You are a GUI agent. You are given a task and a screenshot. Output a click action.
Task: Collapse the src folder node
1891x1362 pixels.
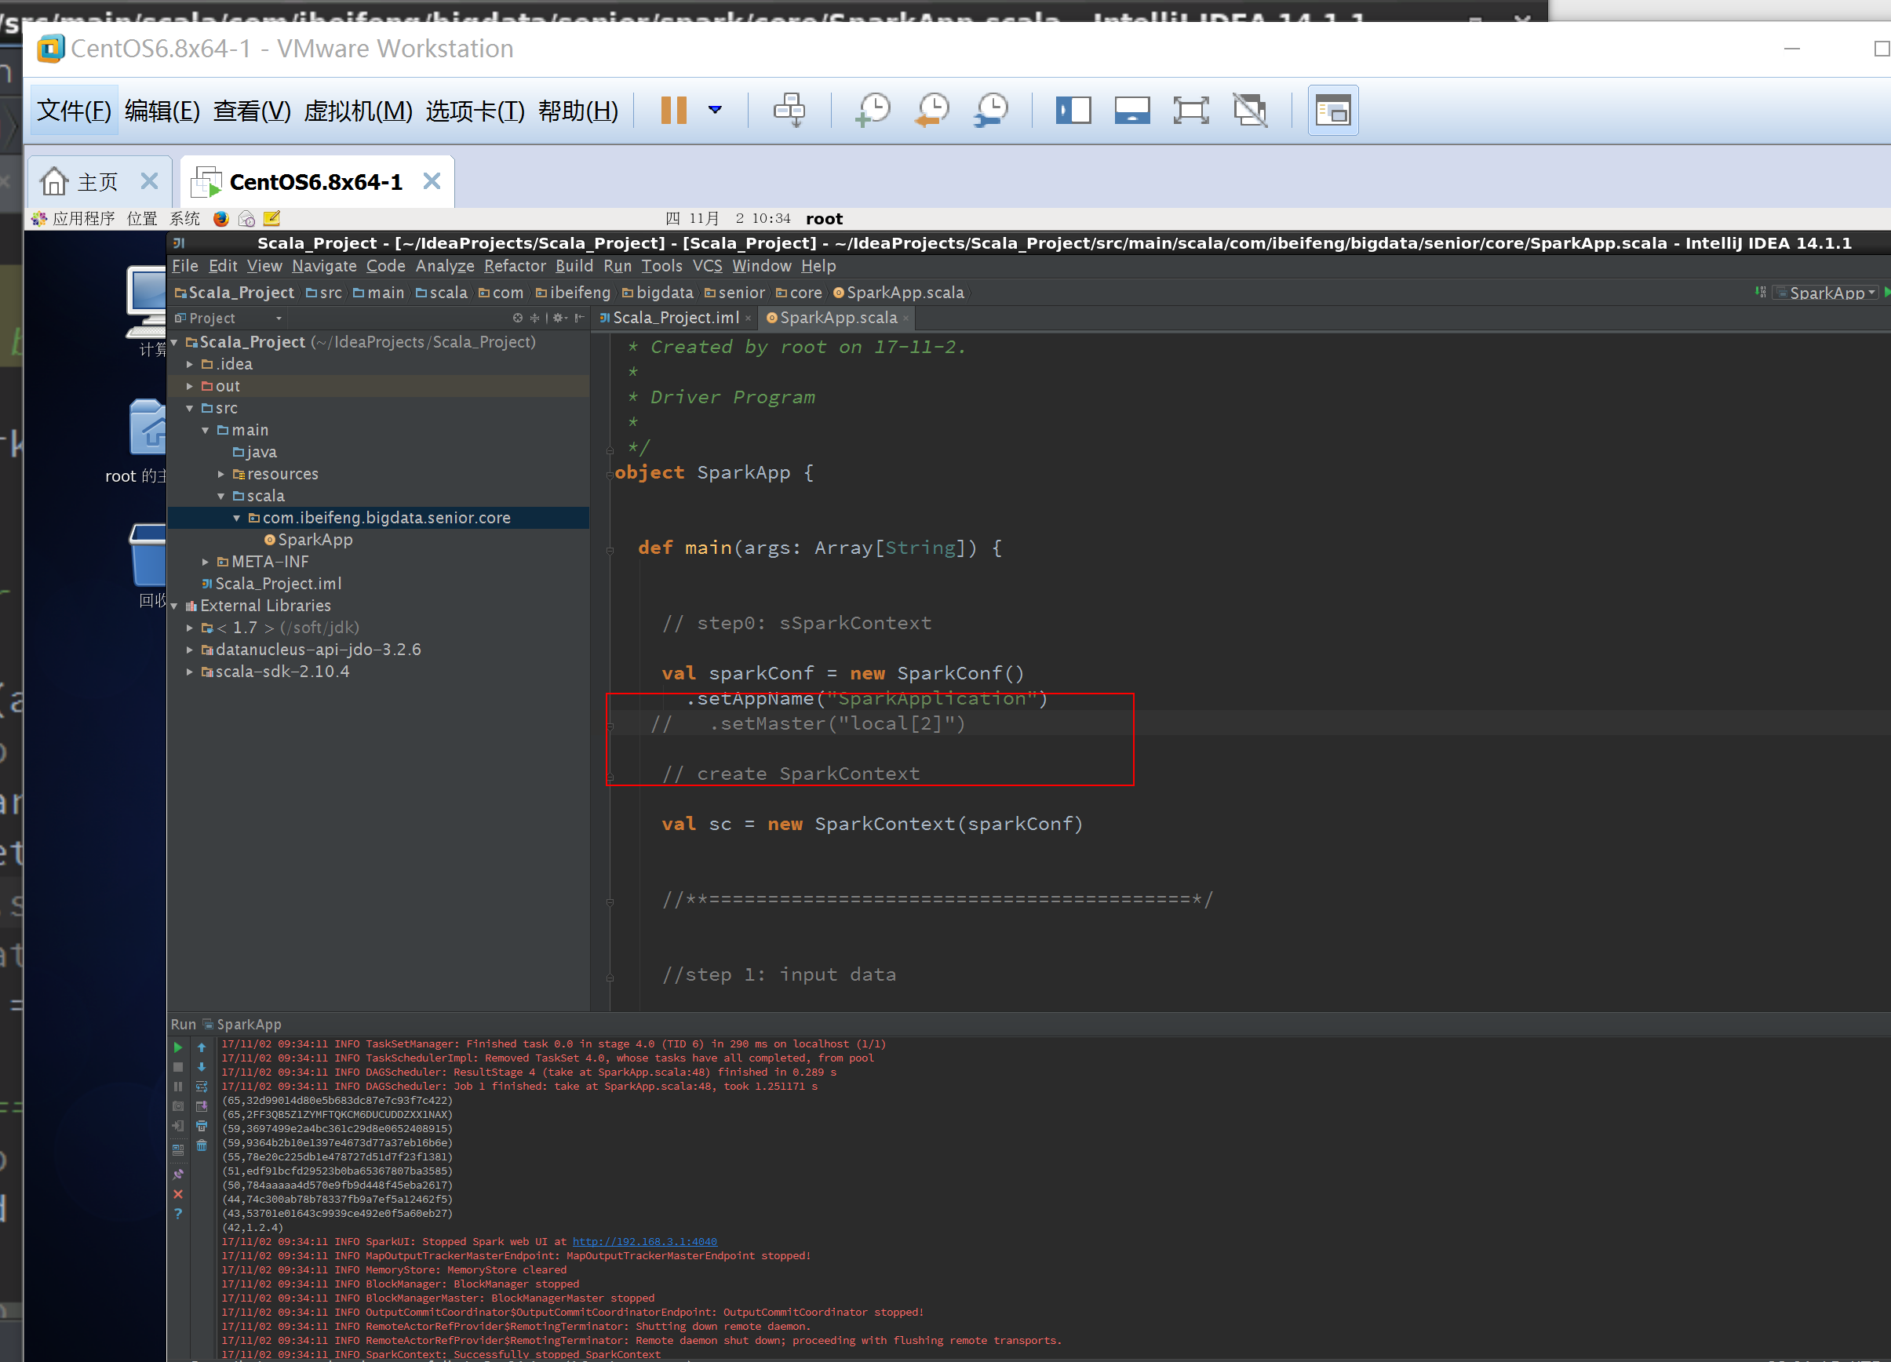[190, 409]
